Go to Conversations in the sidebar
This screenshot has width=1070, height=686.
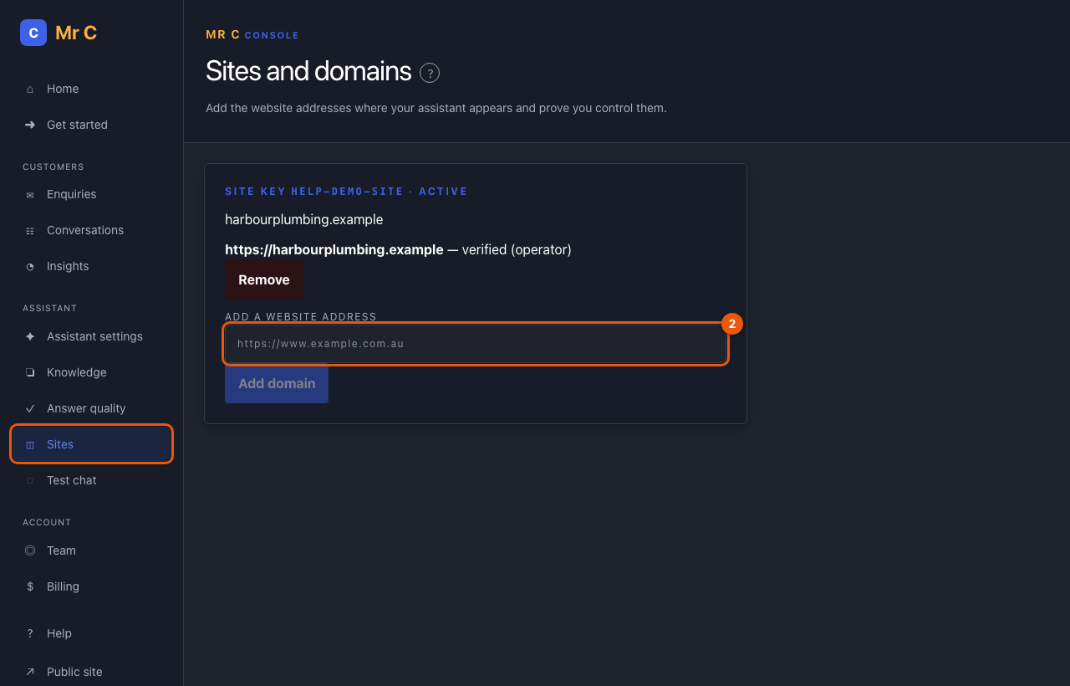[91, 230]
